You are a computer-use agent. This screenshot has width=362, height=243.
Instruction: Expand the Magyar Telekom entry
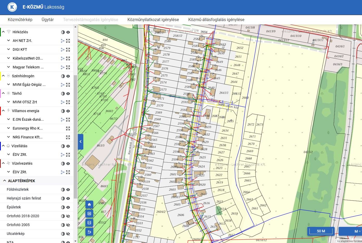[9, 67]
